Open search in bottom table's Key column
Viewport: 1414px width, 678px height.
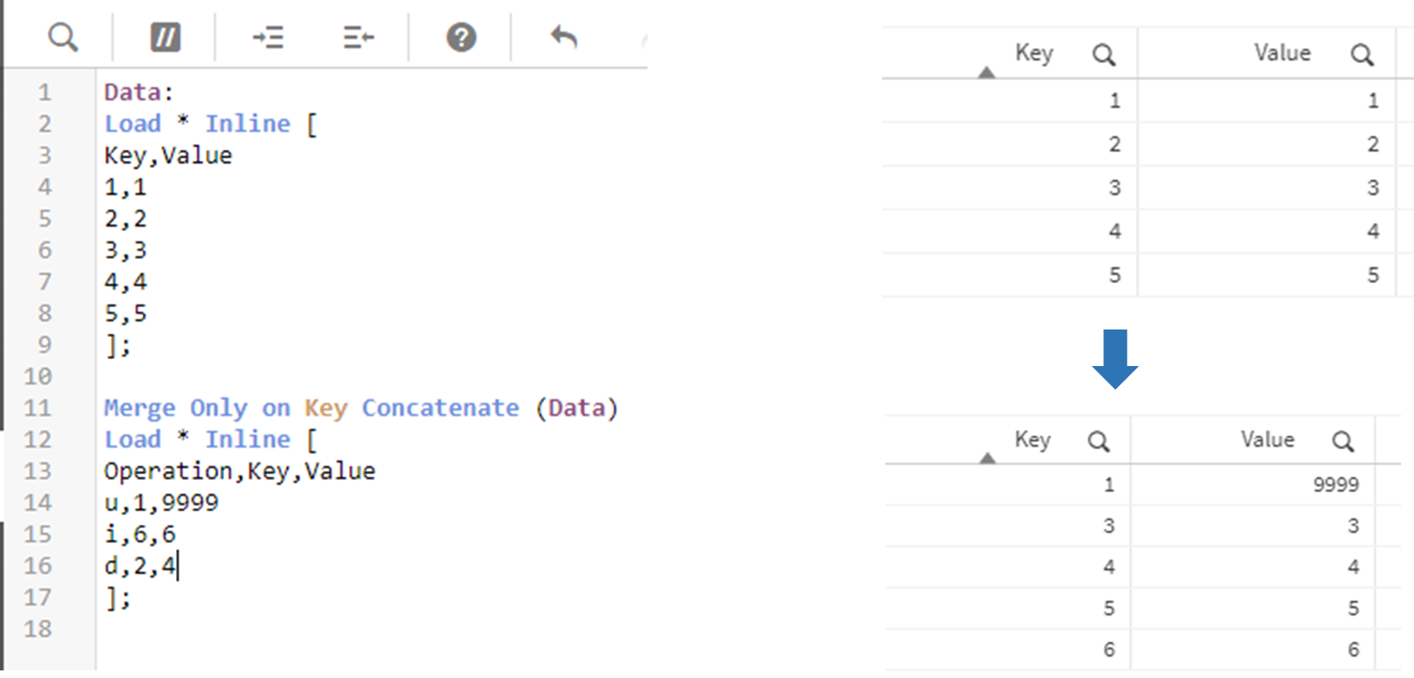tap(1098, 440)
